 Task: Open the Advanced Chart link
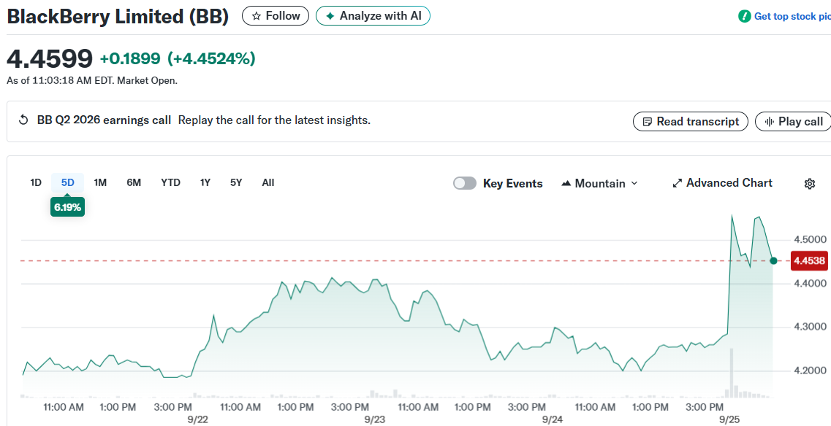coord(722,183)
